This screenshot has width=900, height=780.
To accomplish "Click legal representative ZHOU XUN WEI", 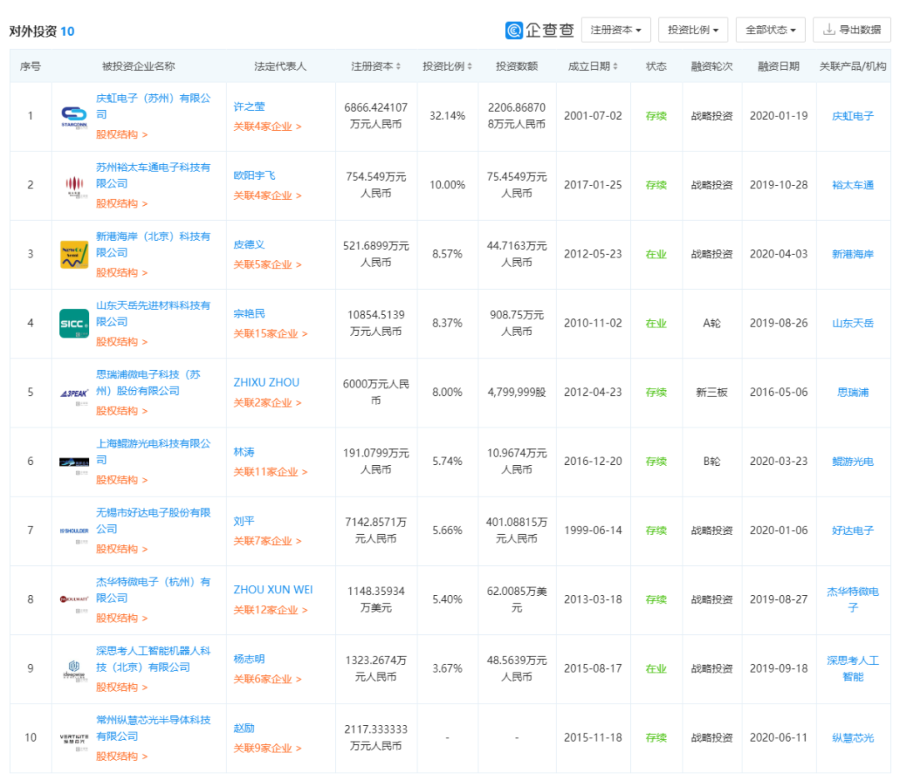I will pos(273,590).
